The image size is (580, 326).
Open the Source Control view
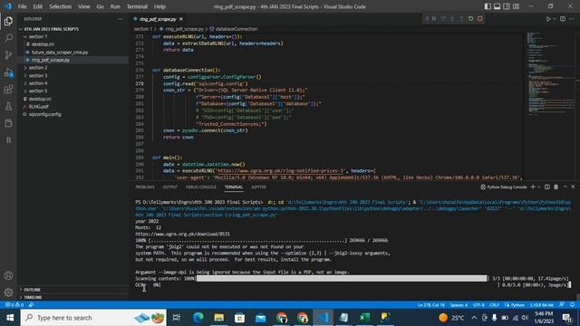8,55
